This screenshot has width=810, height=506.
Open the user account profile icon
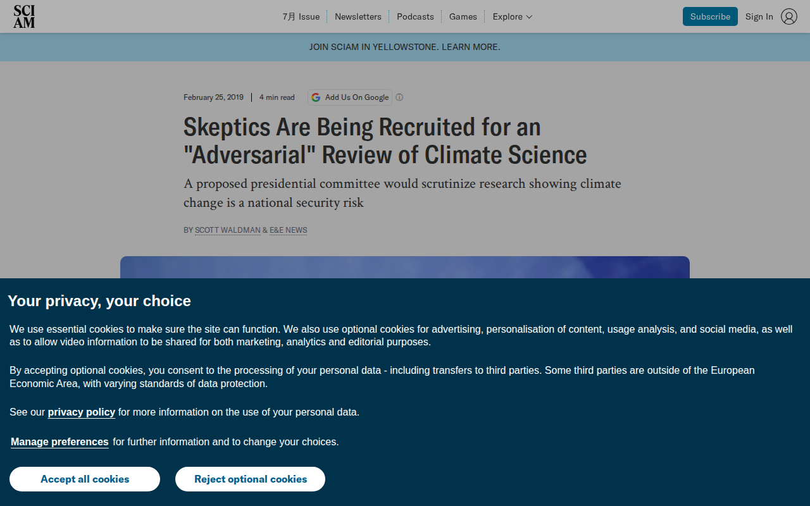coord(789,16)
